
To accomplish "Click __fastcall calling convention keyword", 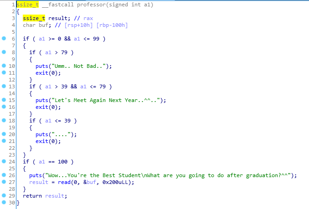I will (58, 5).
